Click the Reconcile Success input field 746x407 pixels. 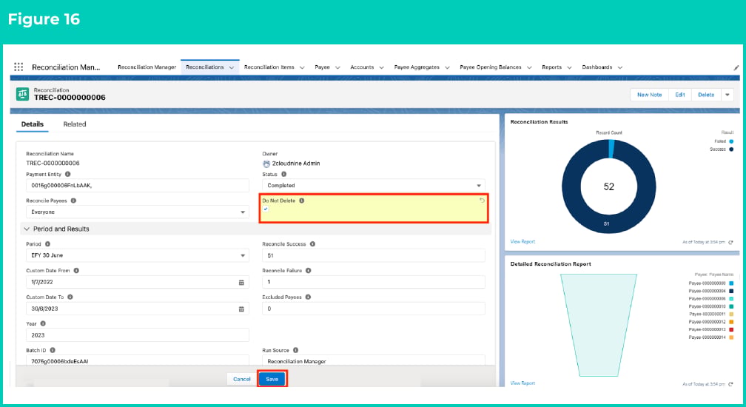(x=374, y=255)
